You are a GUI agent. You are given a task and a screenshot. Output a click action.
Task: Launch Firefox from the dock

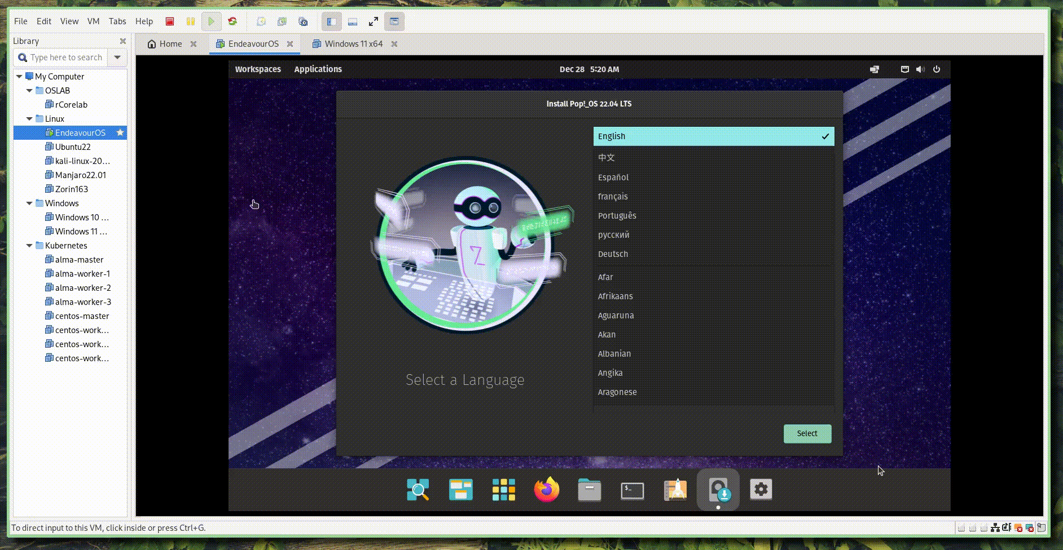pyautogui.click(x=547, y=490)
